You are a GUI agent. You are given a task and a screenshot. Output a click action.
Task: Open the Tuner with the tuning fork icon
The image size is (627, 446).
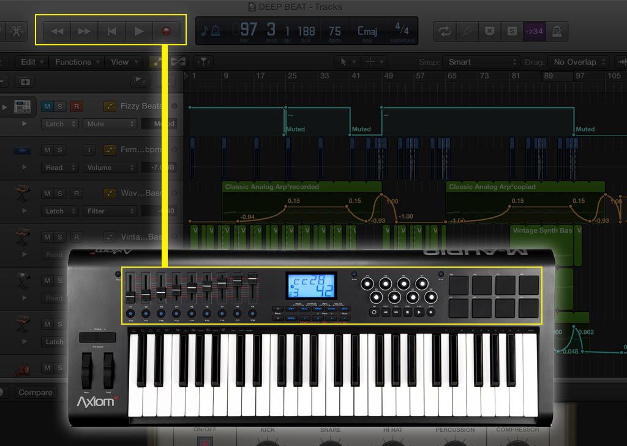467,31
